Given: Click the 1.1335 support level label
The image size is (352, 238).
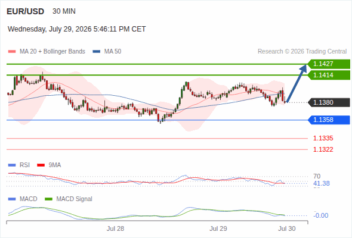Looking at the screenshot, I should tap(323, 139).
